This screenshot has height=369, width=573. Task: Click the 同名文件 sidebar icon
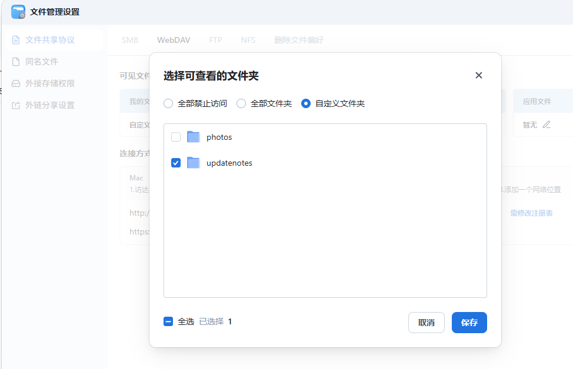click(16, 62)
